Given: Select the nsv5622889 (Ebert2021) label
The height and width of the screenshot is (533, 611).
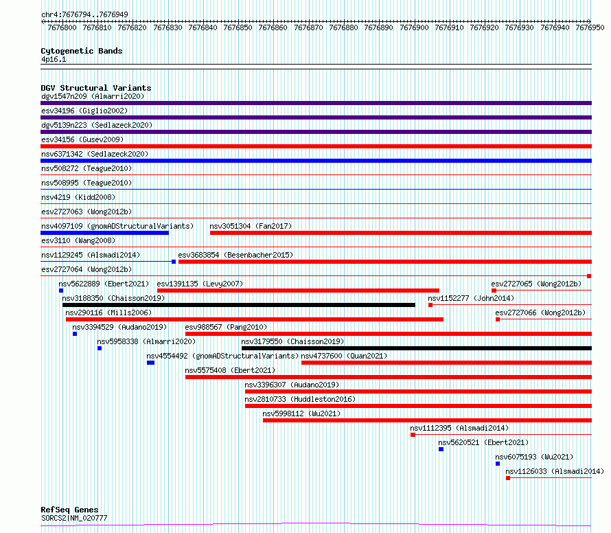Looking at the screenshot, I should pos(104,284).
